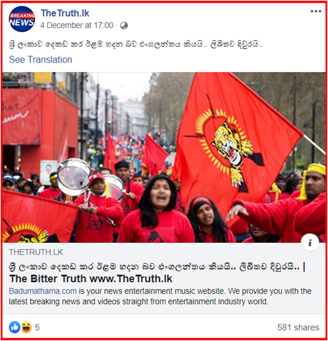Screen dimensions: 328x341
Task: Open the reactions count showing 5
Action: [x=37, y=327]
